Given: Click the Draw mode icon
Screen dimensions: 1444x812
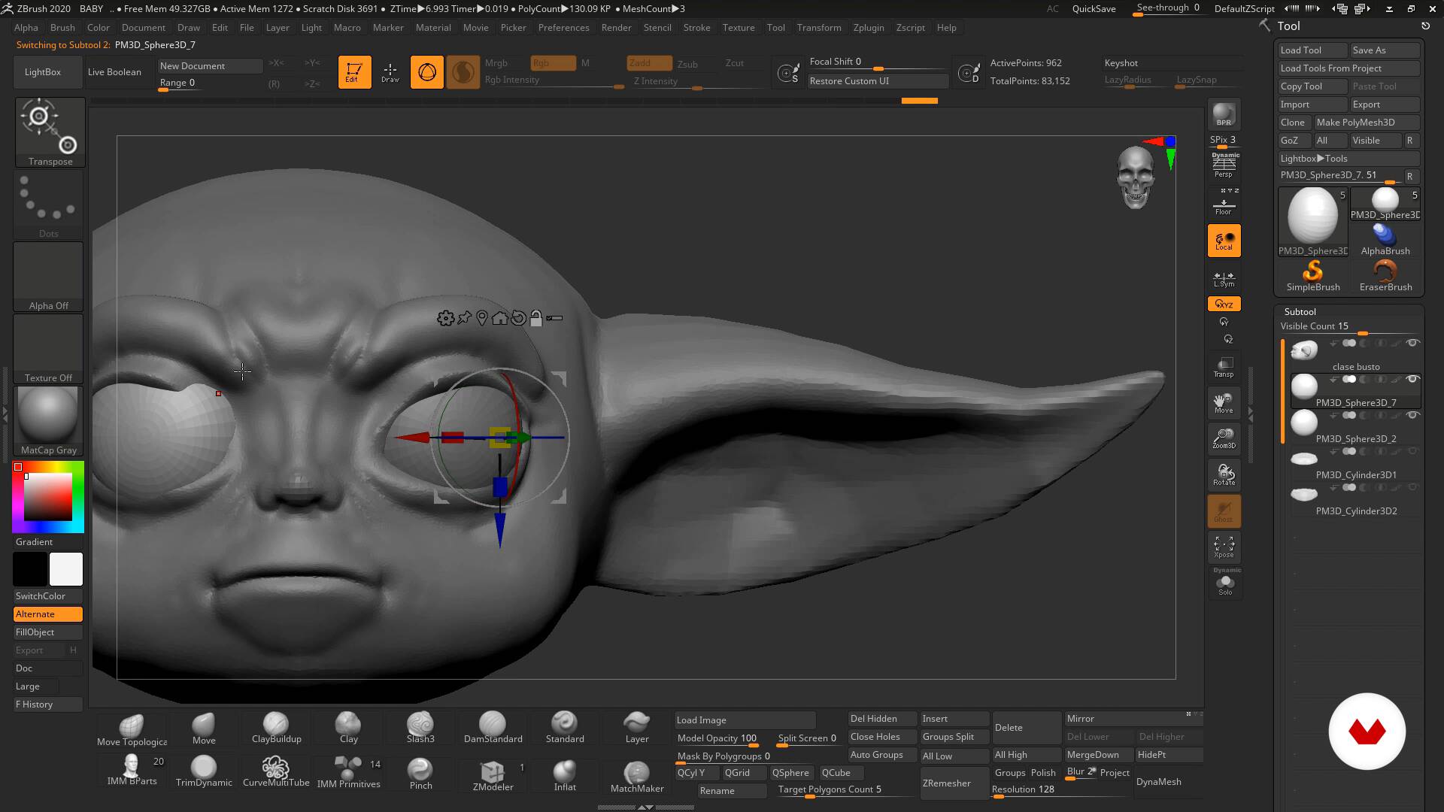Looking at the screenshot, I should pos(390,72).
